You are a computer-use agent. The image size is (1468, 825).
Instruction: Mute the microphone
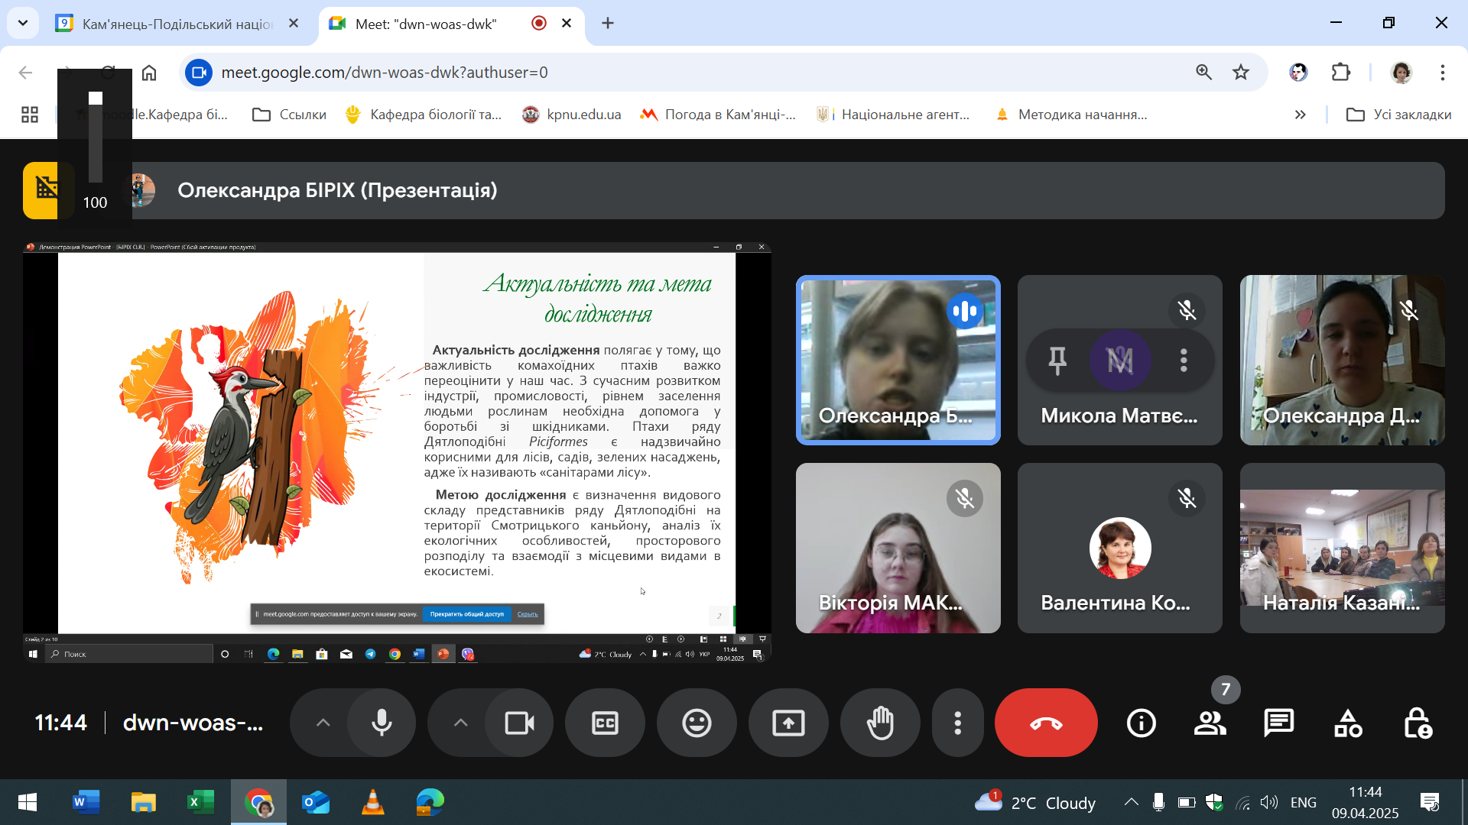pyautogui.click(x=382, y=723)
